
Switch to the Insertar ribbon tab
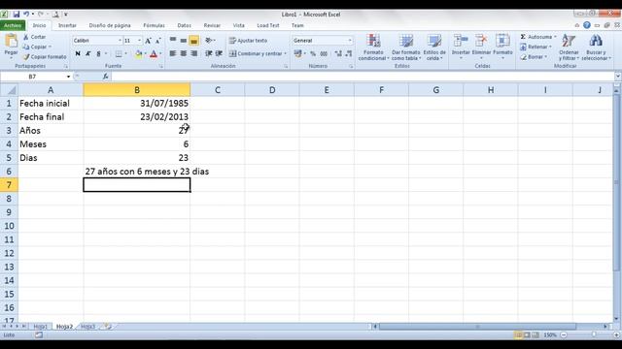tap(67, 25)
